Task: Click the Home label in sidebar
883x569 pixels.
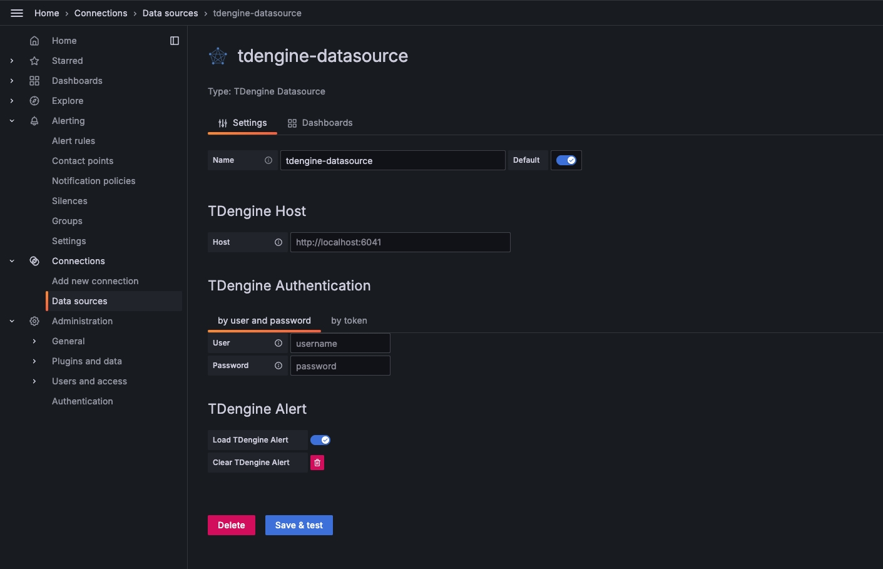Action: 64,41
